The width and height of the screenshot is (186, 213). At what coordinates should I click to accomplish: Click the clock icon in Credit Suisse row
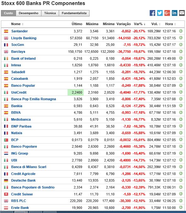pyautogui.click(x=181, y=194)
